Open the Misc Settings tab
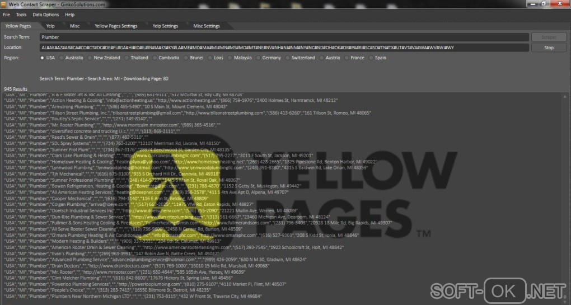The height and width of the screenshot is (305, 571). tap(207, 26)
